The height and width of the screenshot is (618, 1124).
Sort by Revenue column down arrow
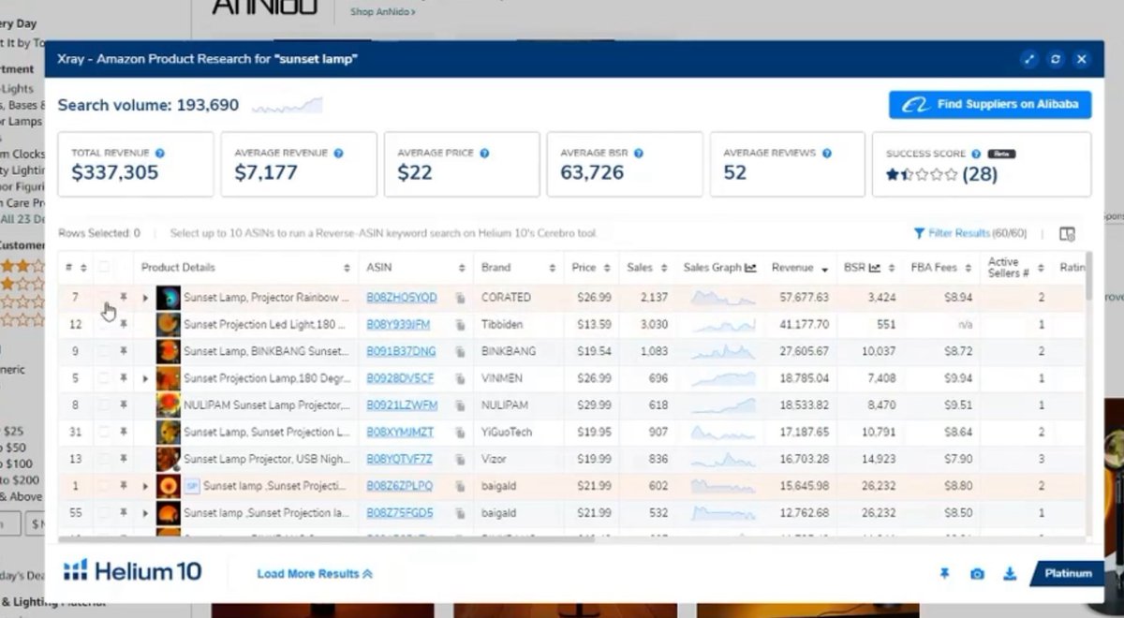pos(825,269)
